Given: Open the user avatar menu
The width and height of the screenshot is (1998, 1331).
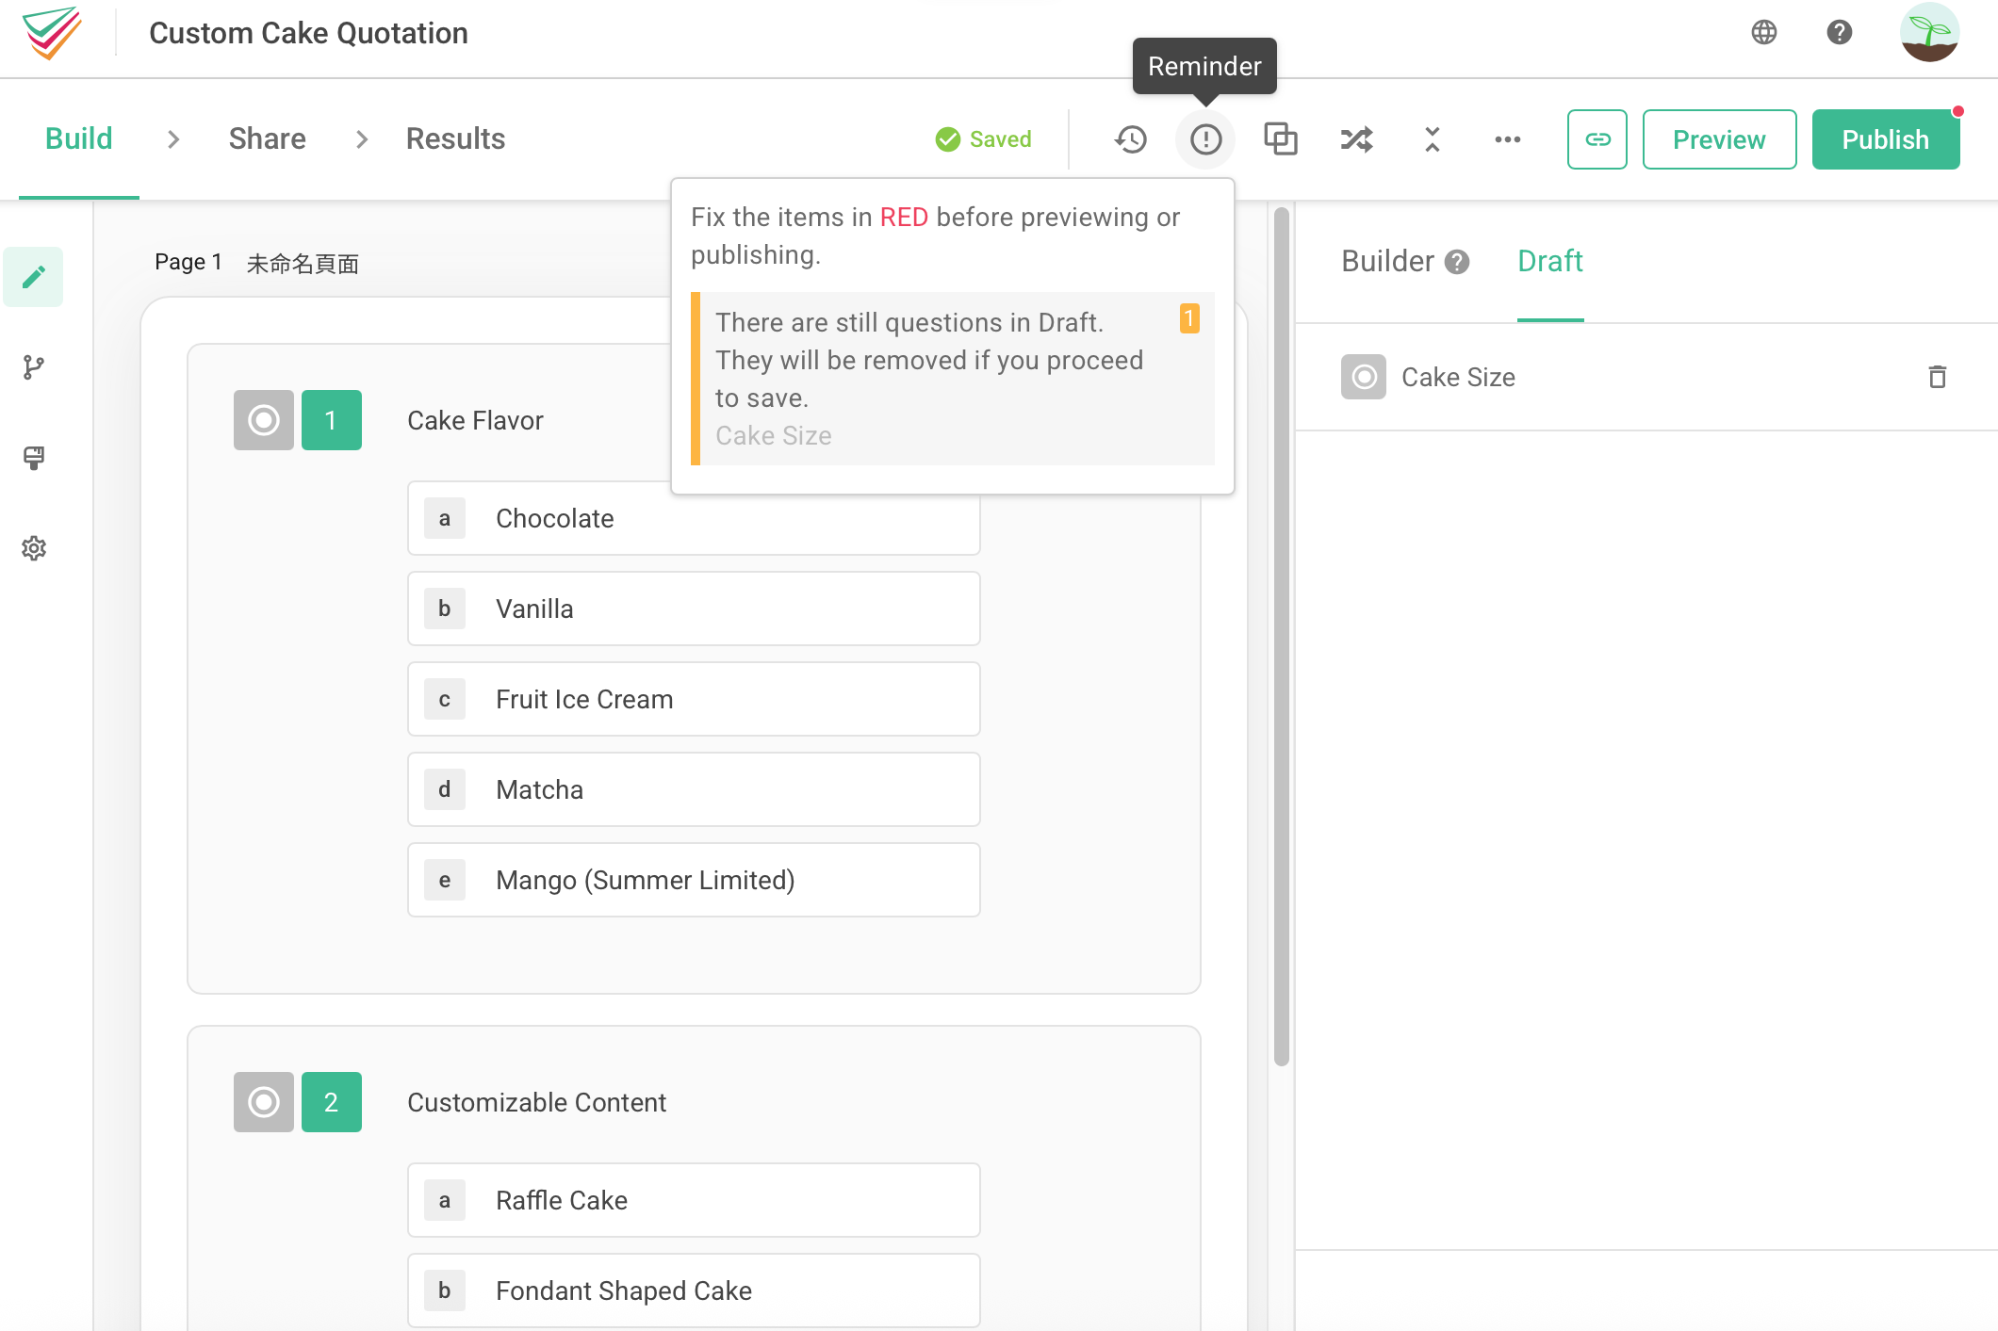Looking at the screenshot, I should click(x=1928, y=32).
